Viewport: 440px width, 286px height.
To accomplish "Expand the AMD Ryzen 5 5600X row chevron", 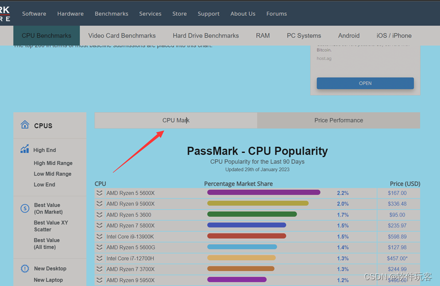I will tap(99, 193).
